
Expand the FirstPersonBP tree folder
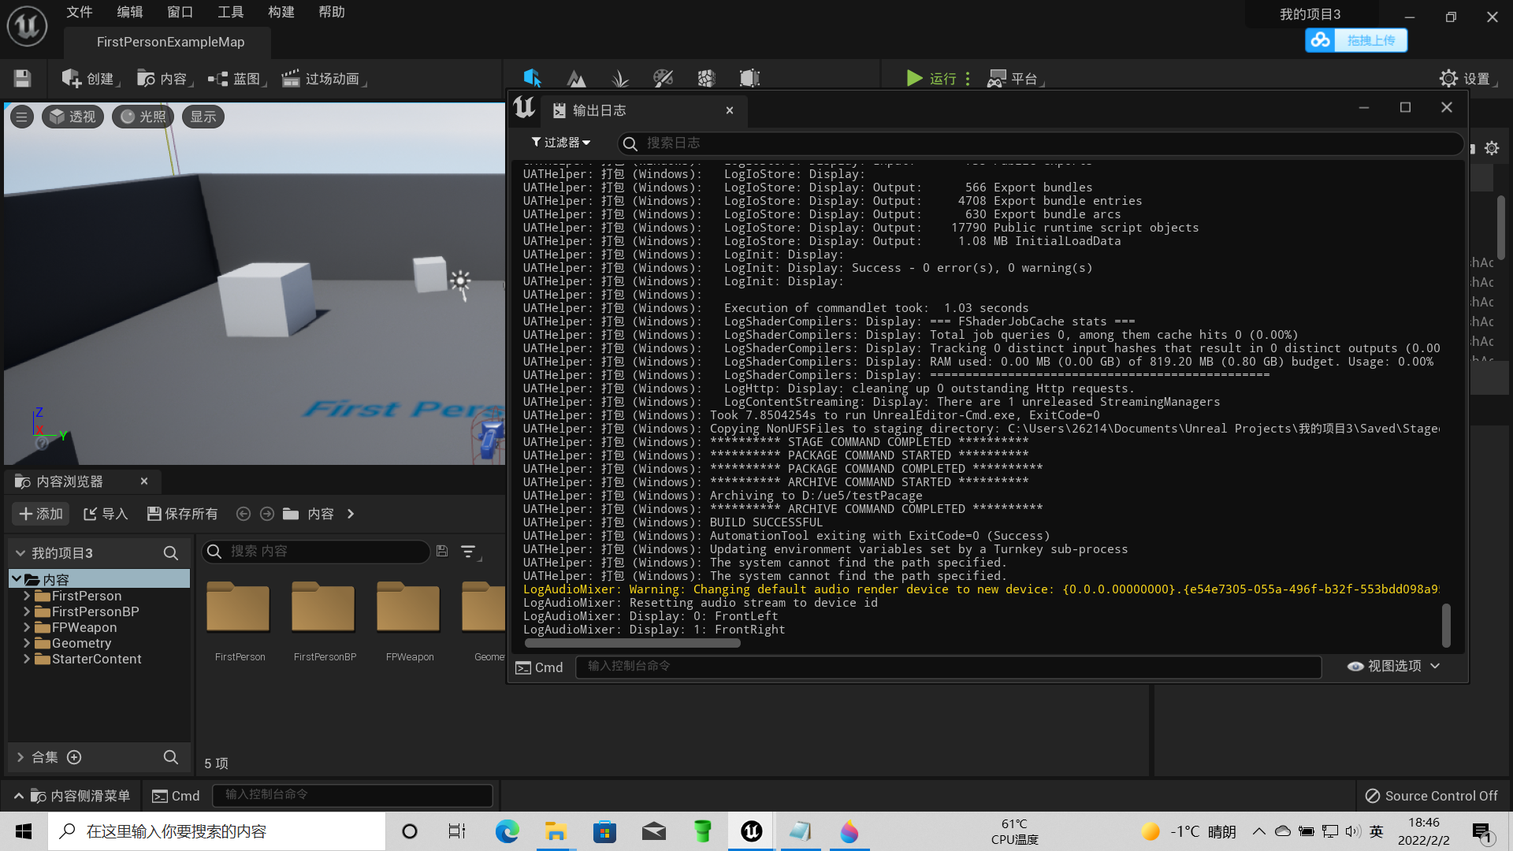[x=27, y=611]
